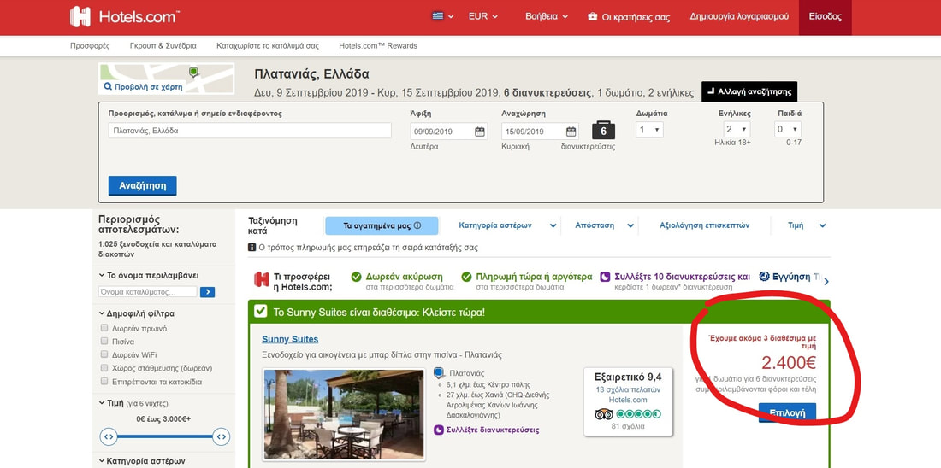Open the Δωμάτια dropdown

tap(649, 130)
